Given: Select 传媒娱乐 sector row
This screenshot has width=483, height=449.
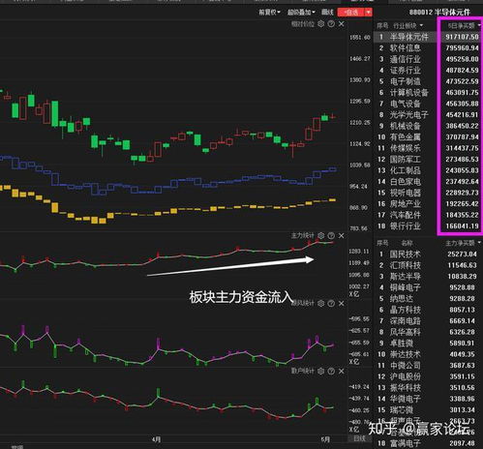Looking at the screenshot, I should pyautogui.click(x=428, y=148).
